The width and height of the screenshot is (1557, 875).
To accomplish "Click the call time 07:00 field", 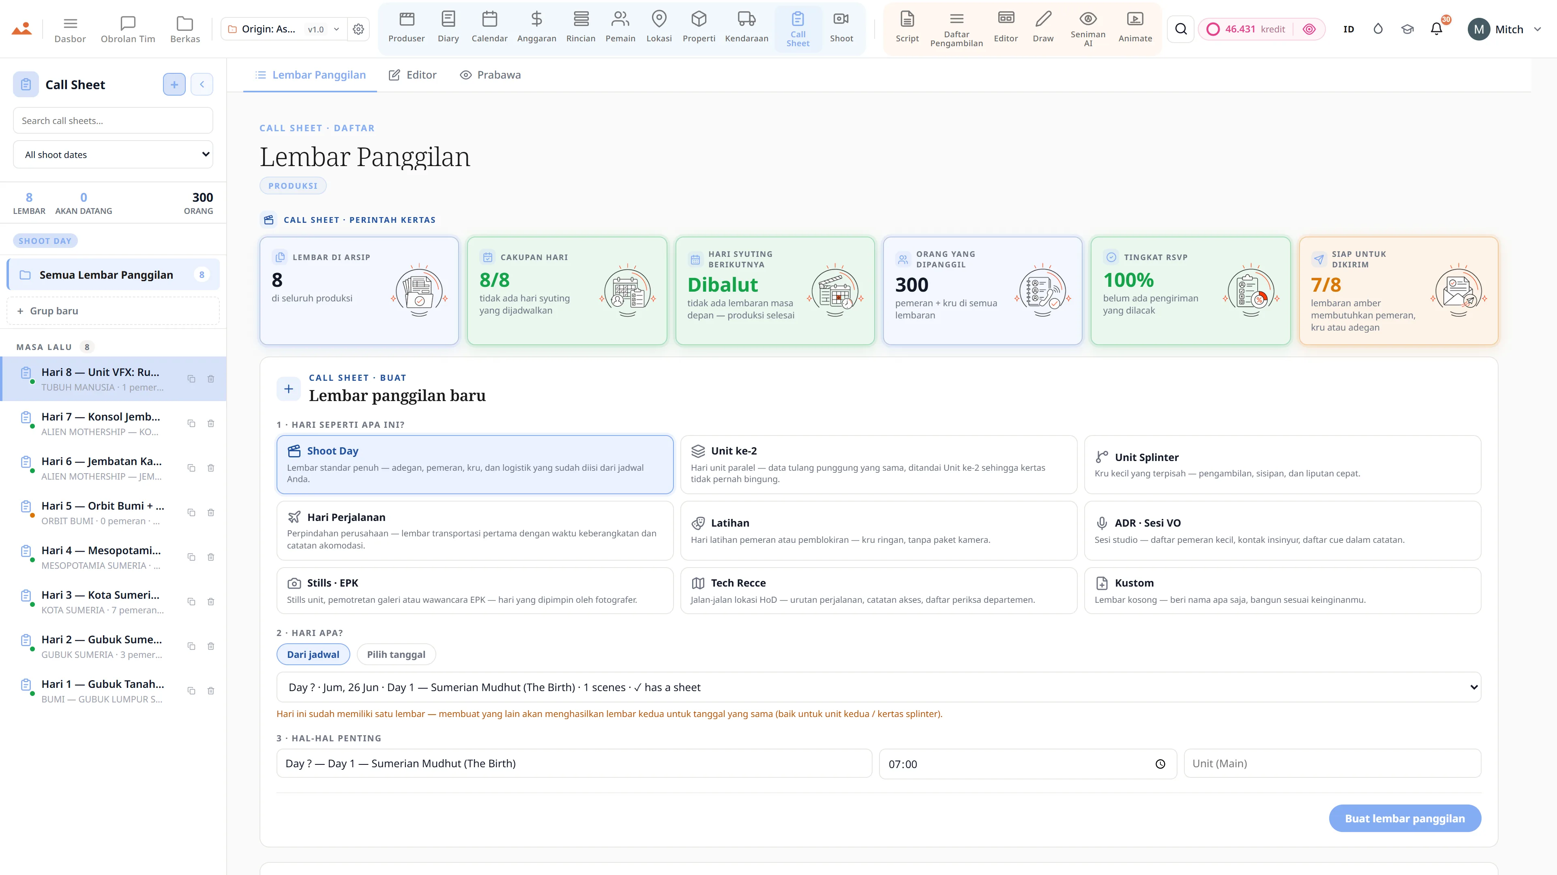I will click(x=1027, y=764).
